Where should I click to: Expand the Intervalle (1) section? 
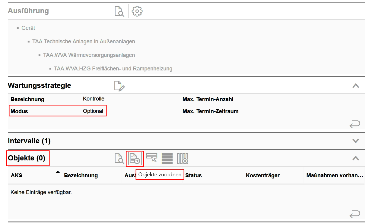pos(356,141)
